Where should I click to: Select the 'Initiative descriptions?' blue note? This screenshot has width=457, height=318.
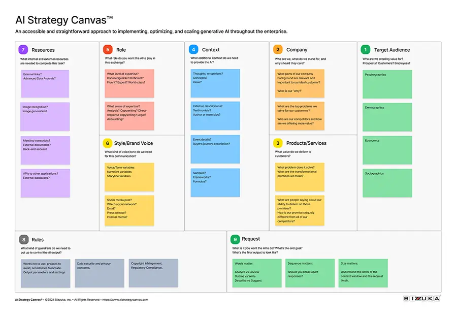click(x=215, y=116)
